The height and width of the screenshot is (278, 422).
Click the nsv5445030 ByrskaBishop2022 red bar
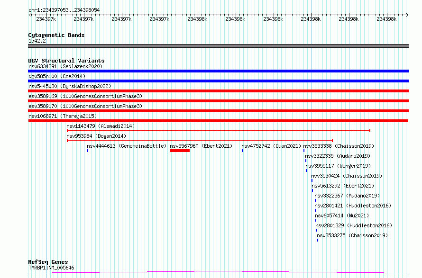coord(218,91)
